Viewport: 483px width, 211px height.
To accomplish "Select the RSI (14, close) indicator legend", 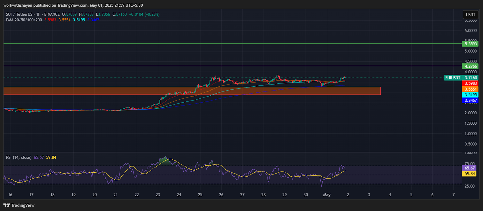I will tap(19, 157).
